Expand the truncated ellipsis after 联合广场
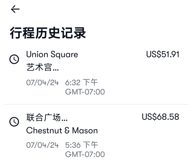195x165 pixels. (x=64, y=118)
